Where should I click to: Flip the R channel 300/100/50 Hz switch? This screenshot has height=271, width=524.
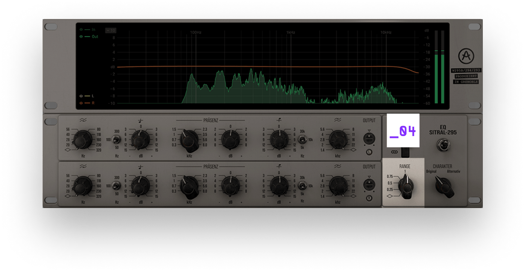point(116,186)
